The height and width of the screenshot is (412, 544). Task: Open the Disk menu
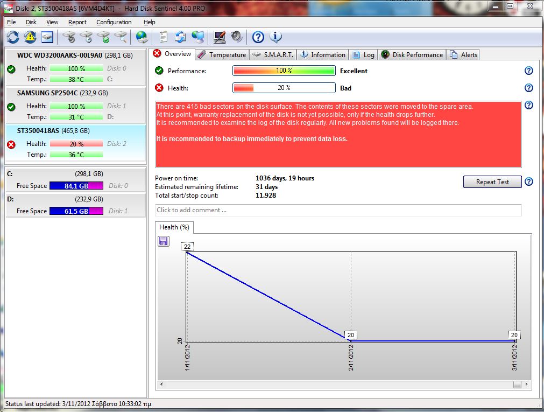click(x=31, y=22)
